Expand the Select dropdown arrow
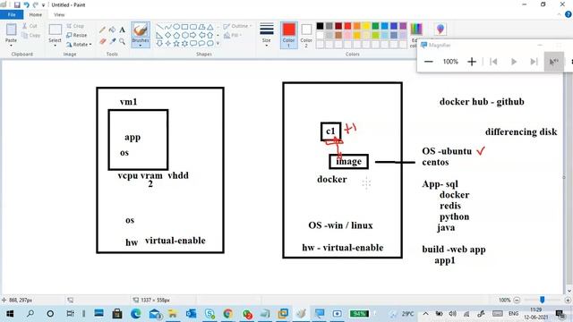The image size is (573, 322). (56, 46)
